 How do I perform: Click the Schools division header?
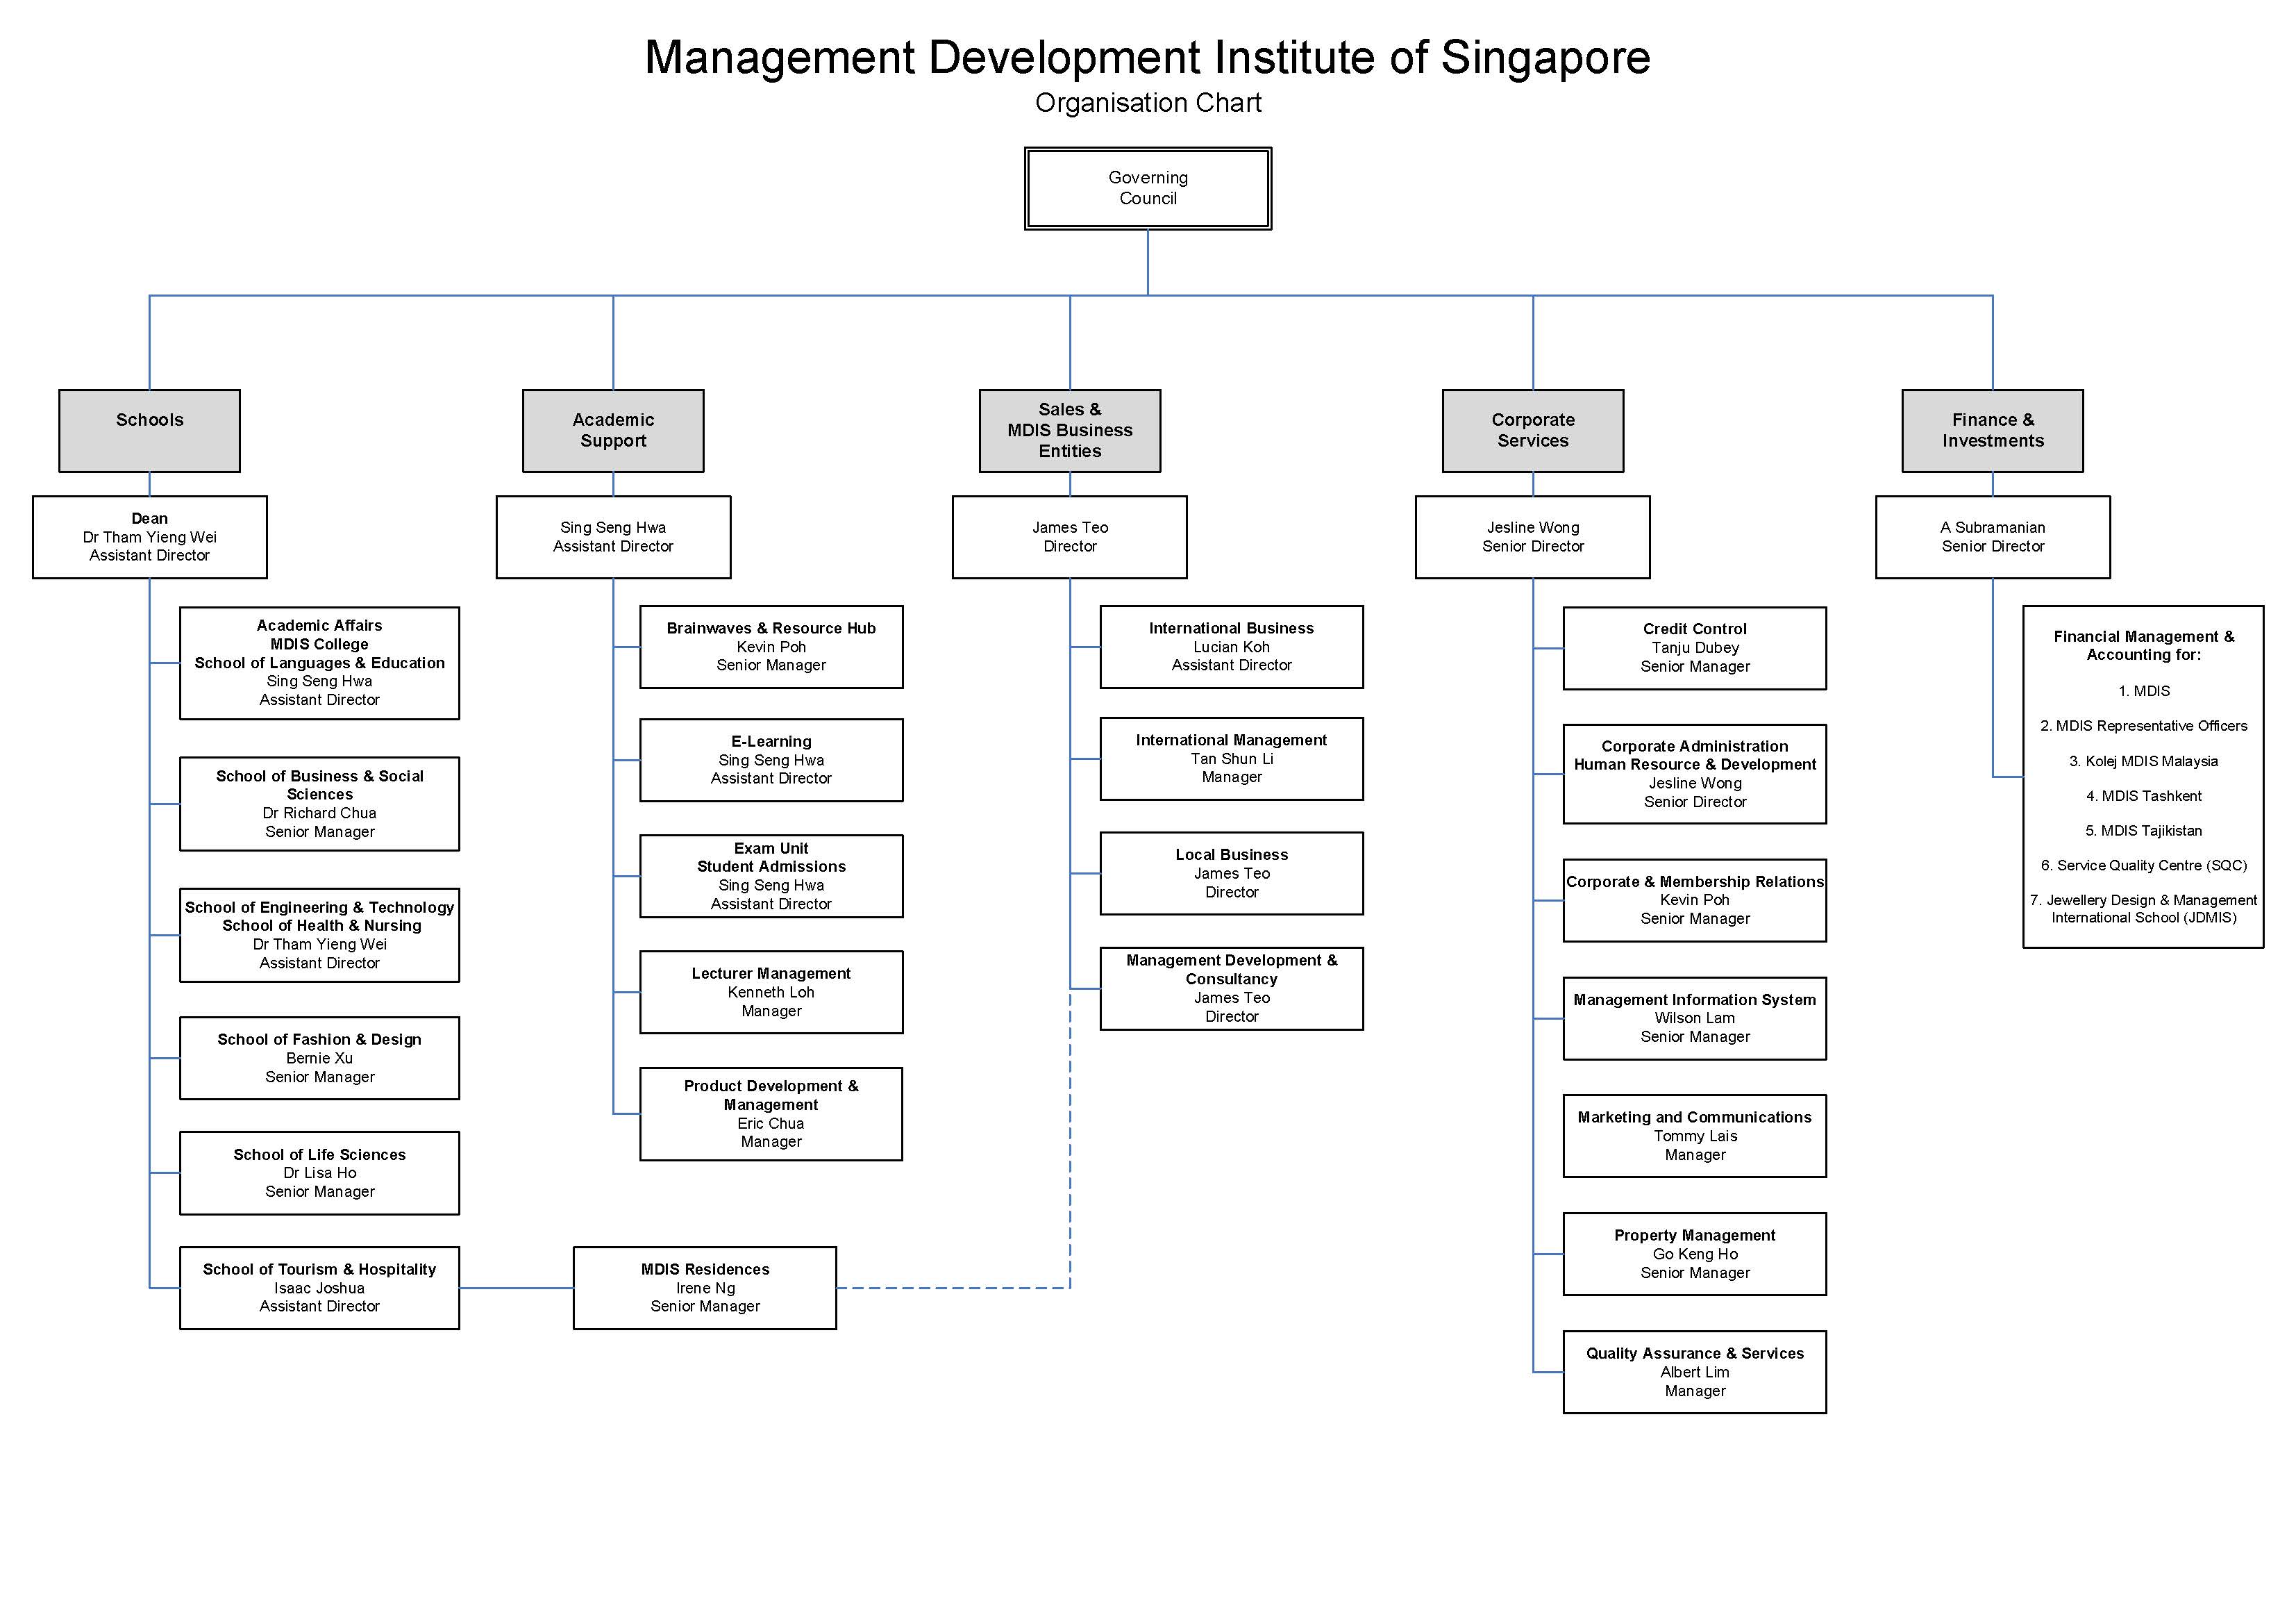coord(149,430)
